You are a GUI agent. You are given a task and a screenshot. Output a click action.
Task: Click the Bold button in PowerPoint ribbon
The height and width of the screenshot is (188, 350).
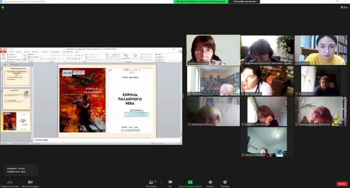41,59
